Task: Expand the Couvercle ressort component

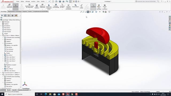Action: (x=1, y=73)
